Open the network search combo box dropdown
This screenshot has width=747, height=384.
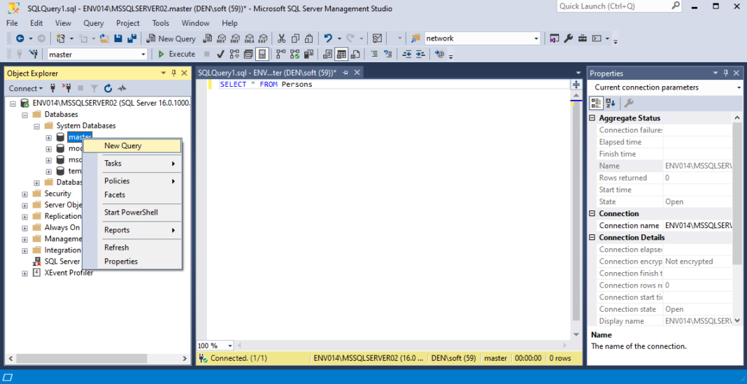536,38
